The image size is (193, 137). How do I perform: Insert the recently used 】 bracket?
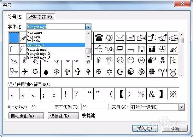162,94
